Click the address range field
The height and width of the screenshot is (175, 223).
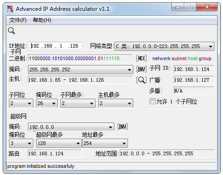tap(167, 153)
